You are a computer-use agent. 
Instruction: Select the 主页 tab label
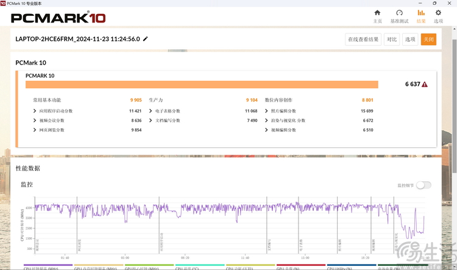[377, 21]
